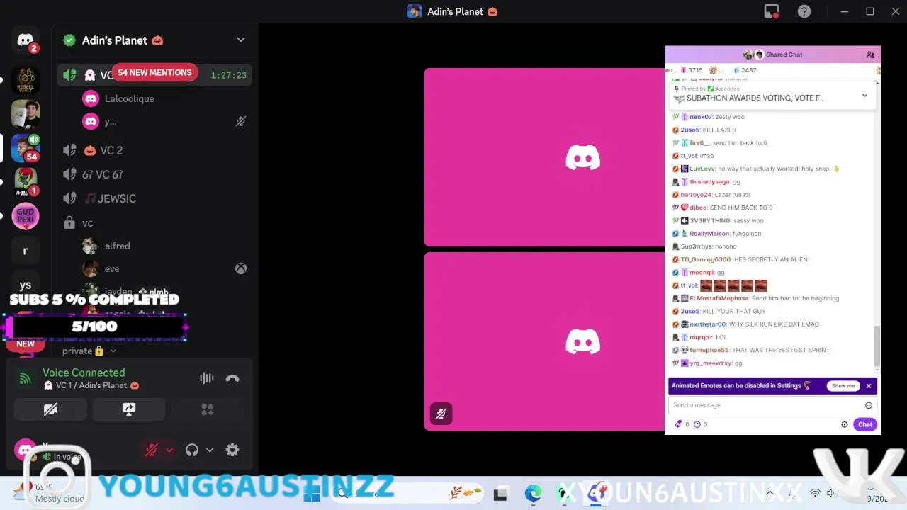Join the 67 VC 67 voice channel
This screenshot has width=907, height=510.
coord(154,174)
